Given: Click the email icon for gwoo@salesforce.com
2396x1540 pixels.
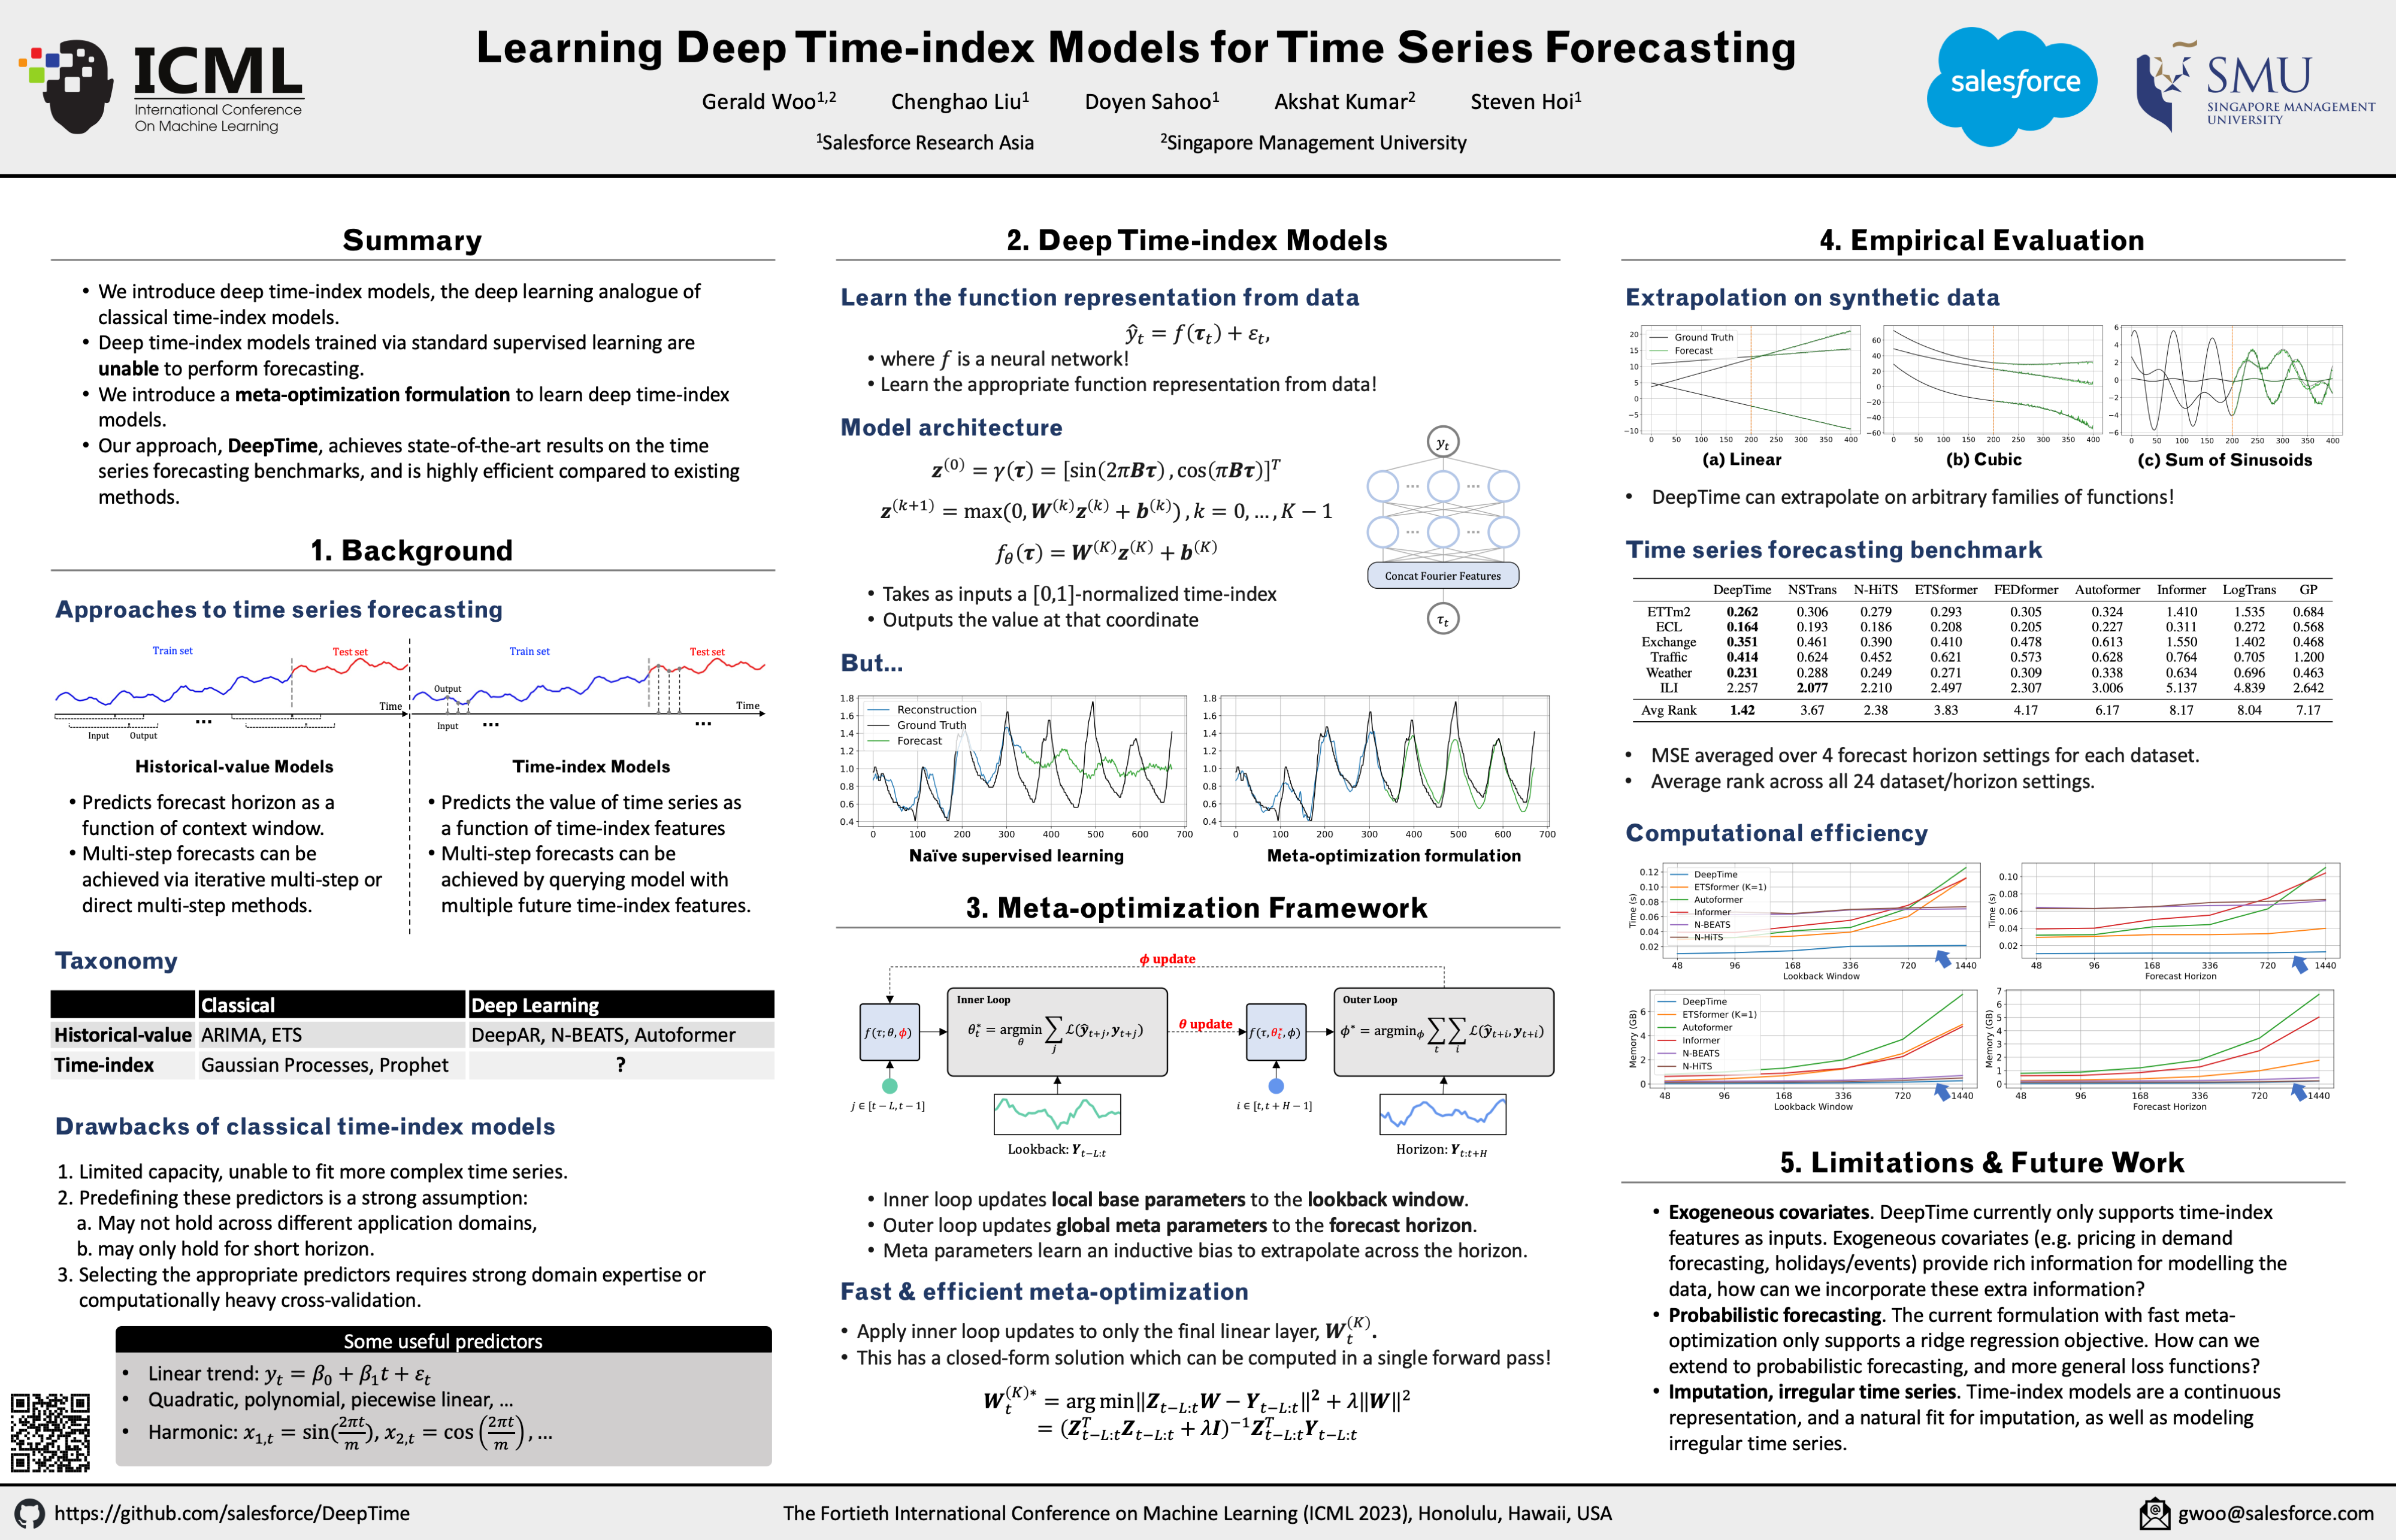Looking at the screenshot, I should pos(2139,1512).
